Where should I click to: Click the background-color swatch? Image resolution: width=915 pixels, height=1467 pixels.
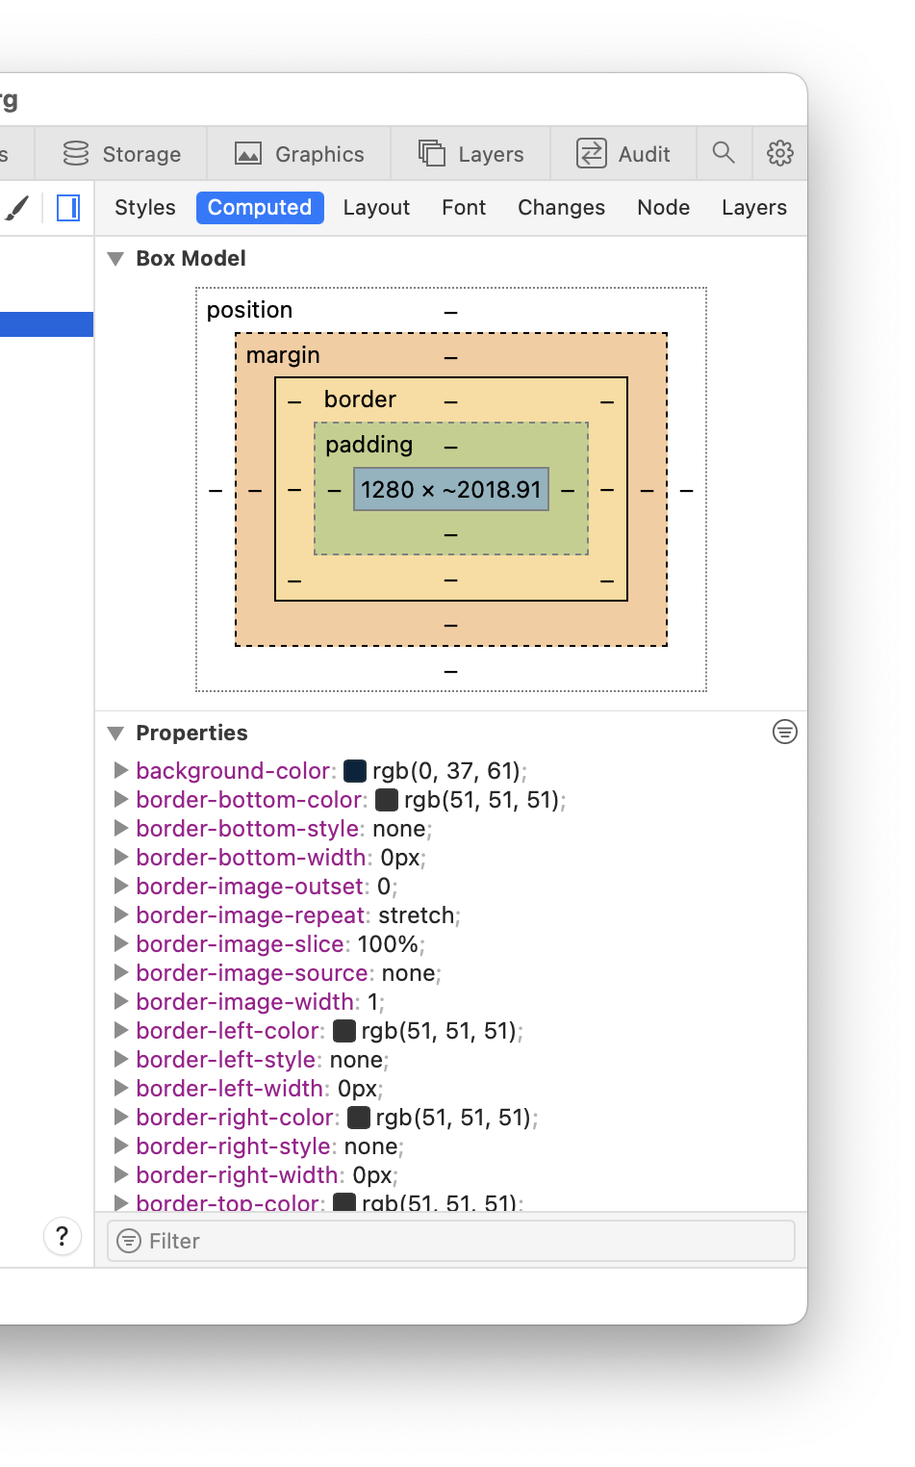355,771
